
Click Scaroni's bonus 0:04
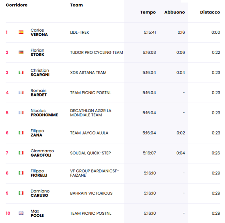[x=181, y=73]
